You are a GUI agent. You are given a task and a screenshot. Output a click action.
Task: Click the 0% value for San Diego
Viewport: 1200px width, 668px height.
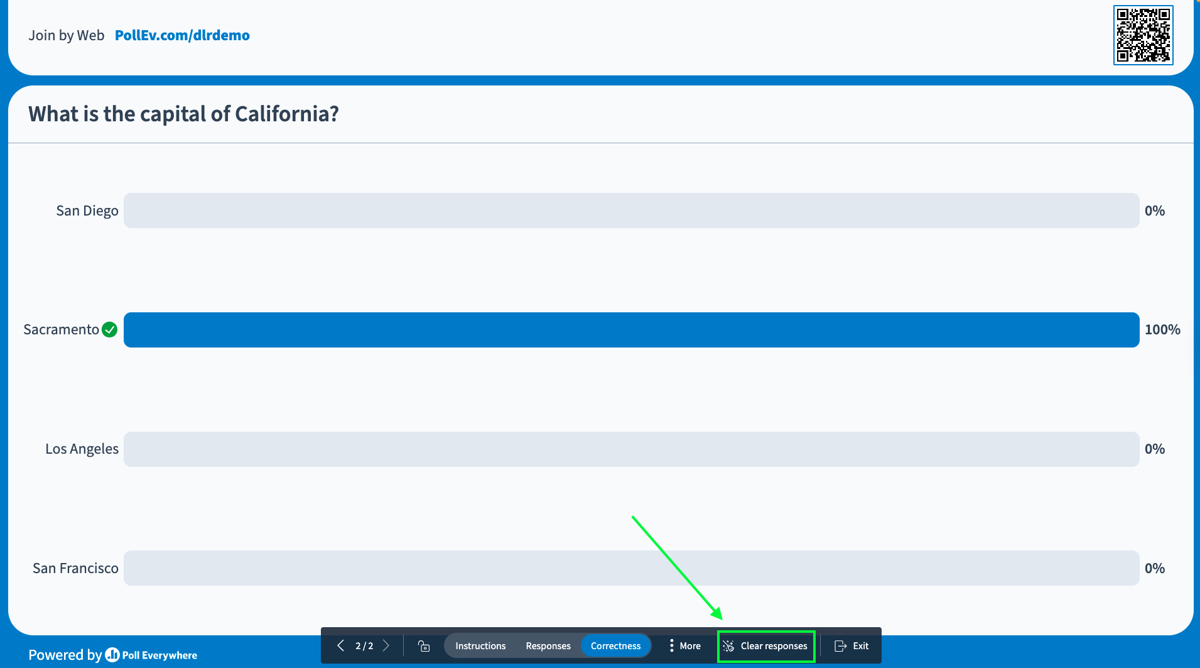1155,211
